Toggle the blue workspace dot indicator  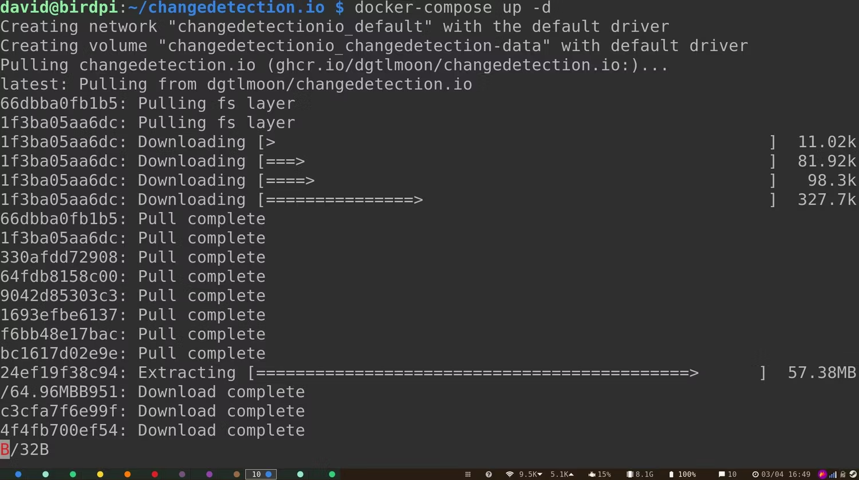pos(18,474)
